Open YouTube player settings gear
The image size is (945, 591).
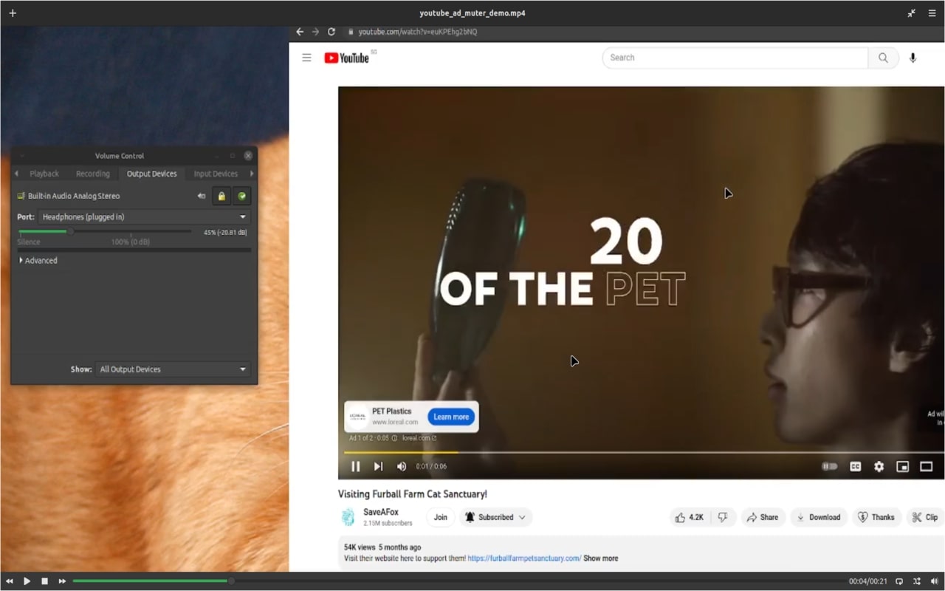click(879, 466)
